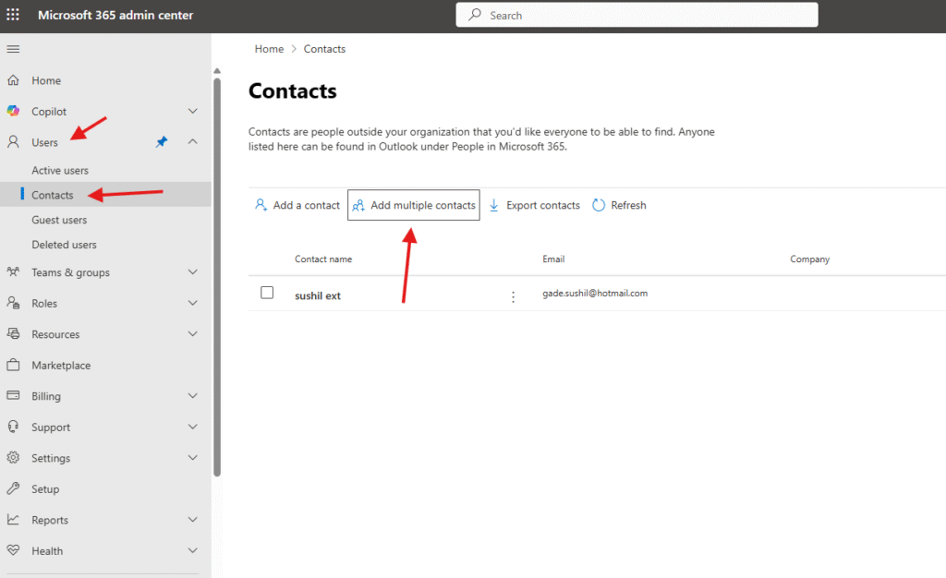Click Add multiple contacts button

click(414, 205)
